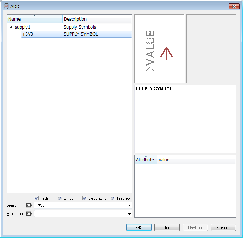The height and width of the screenshot is (238, 243).
Task: Open the Attributes dropdown arrow
Action: pos(129,214)
